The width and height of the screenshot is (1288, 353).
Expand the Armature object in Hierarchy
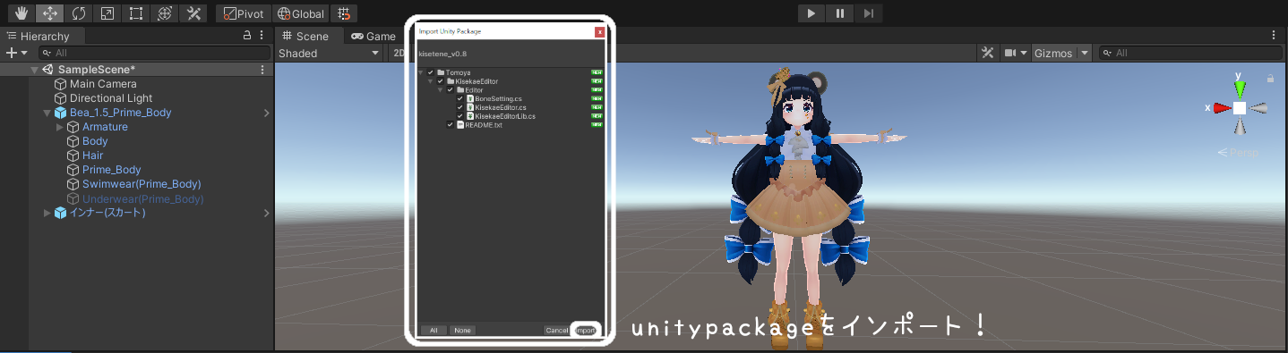tap(60, 127)
